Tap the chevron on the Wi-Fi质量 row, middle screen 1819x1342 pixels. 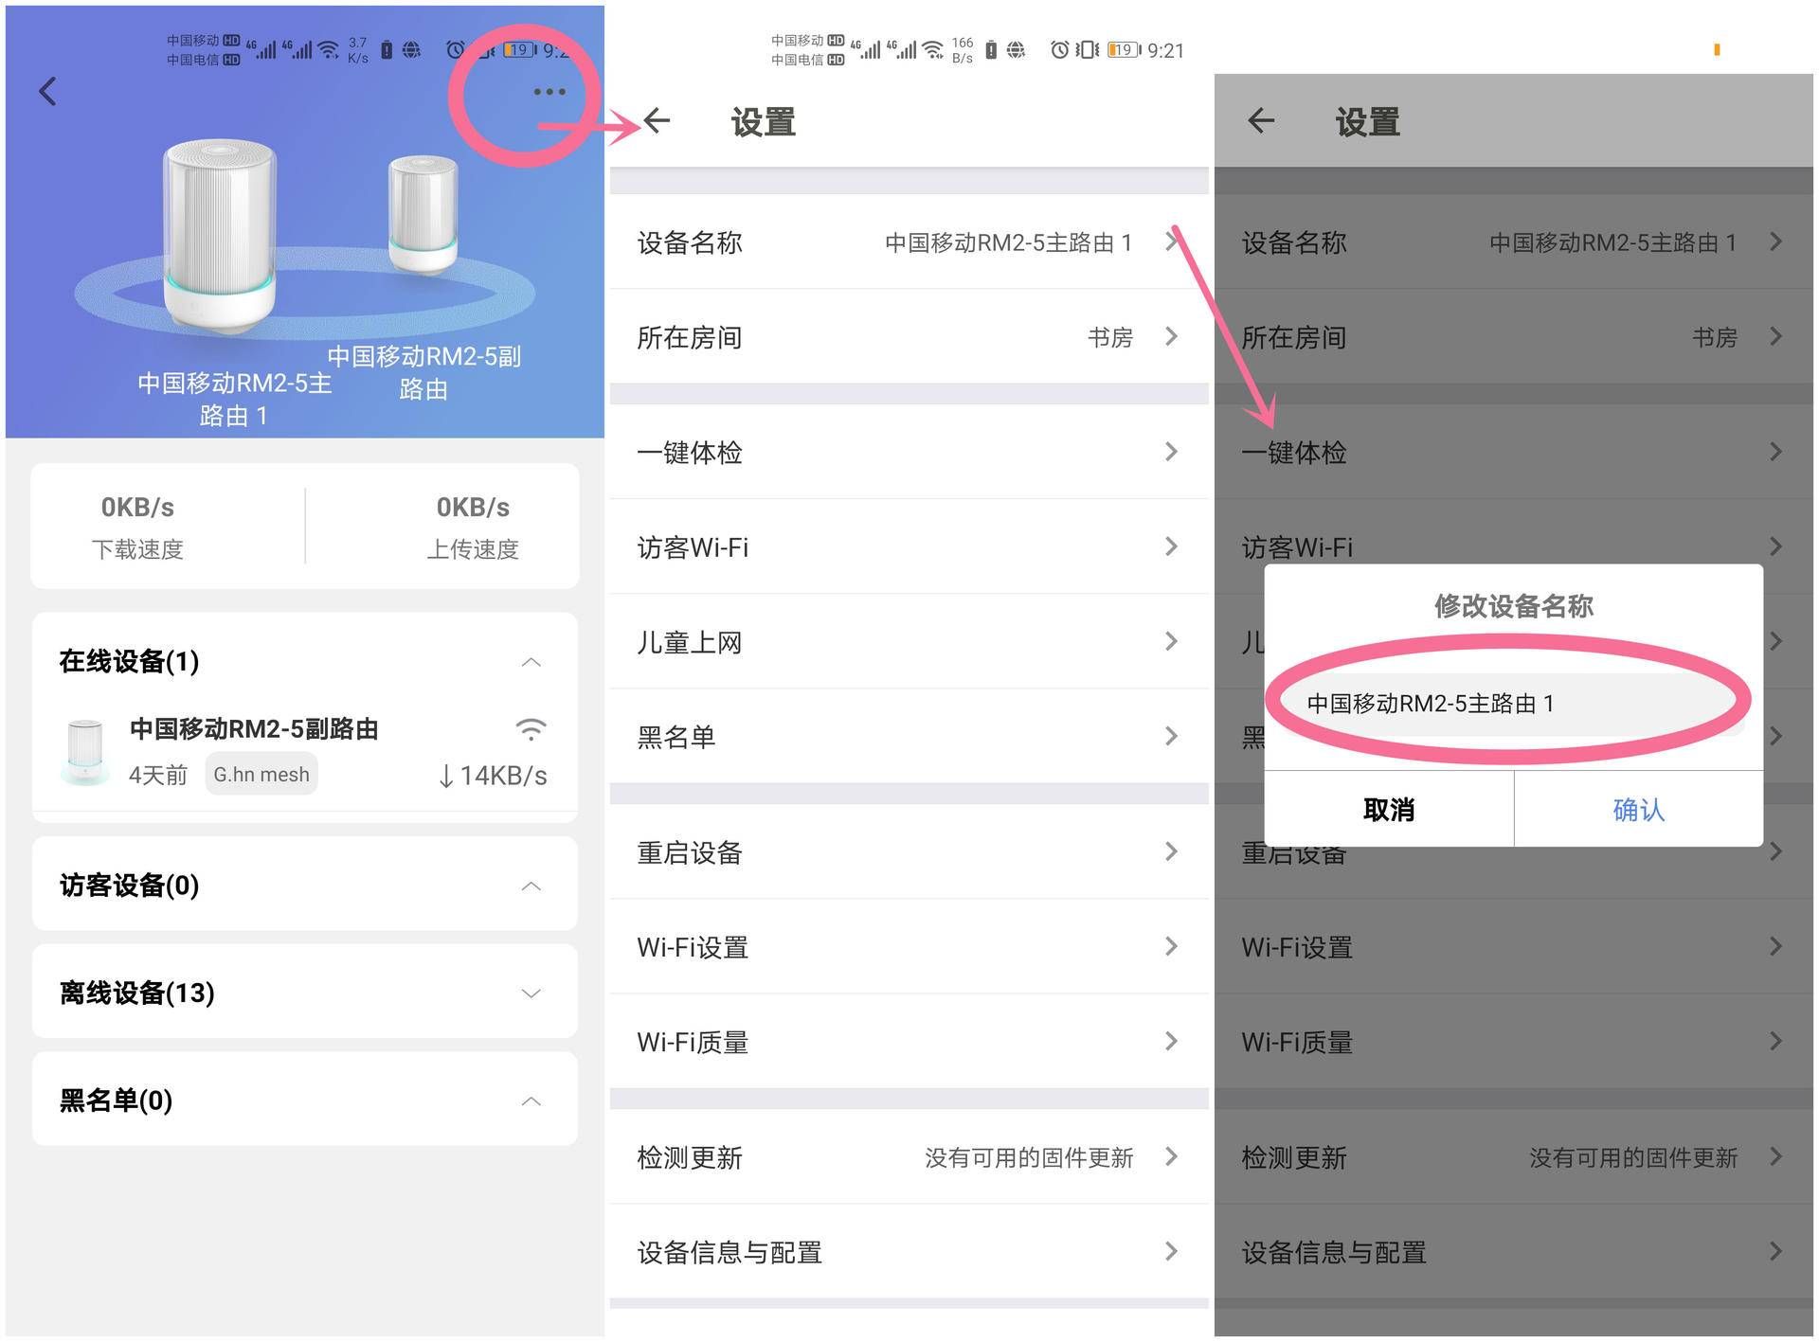[1172, 1041]
